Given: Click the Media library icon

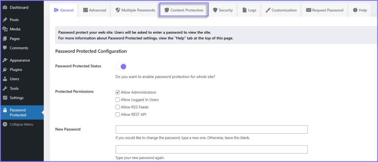Looking at the screenshot, I should [5, 29].
